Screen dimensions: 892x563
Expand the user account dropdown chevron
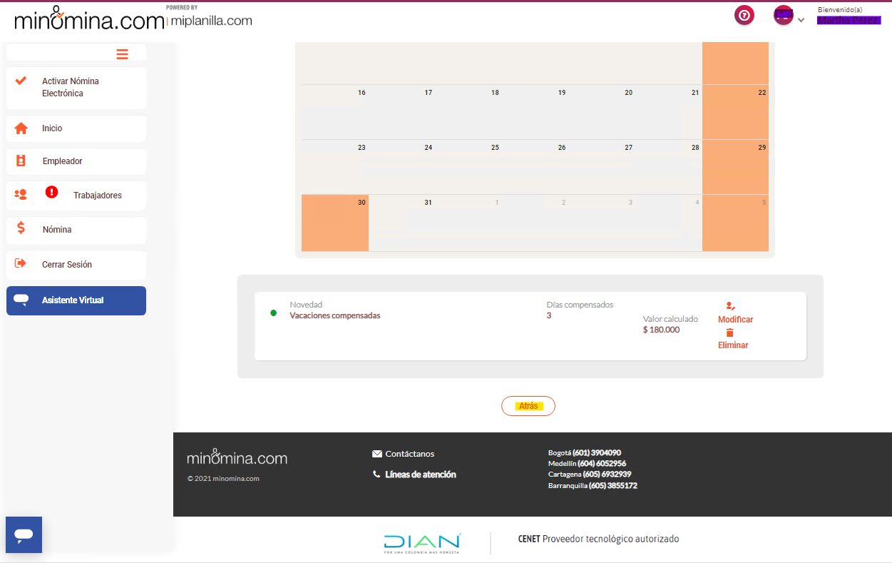(x=801, y=20)
